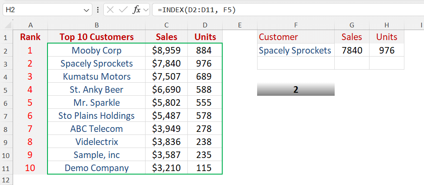Select the $5,802 sales cell
The height and width of the screenshot is (185, 424).
166,103
